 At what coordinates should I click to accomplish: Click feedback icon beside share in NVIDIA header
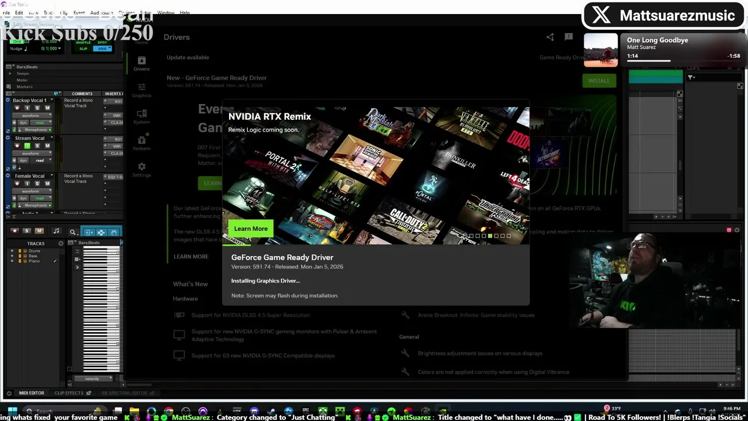coord(569,37)
